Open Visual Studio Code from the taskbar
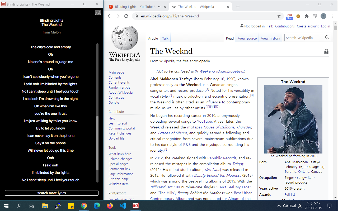Image resolution: width=338 pixels, height=211 pixels. 123,206
